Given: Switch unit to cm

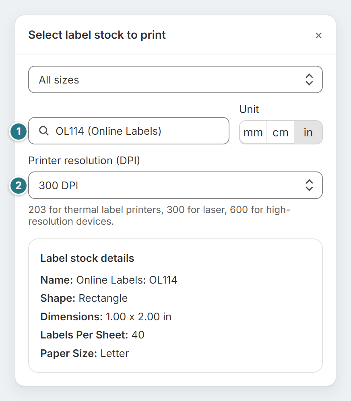Looking at the screenshot, I should (281, 132).
